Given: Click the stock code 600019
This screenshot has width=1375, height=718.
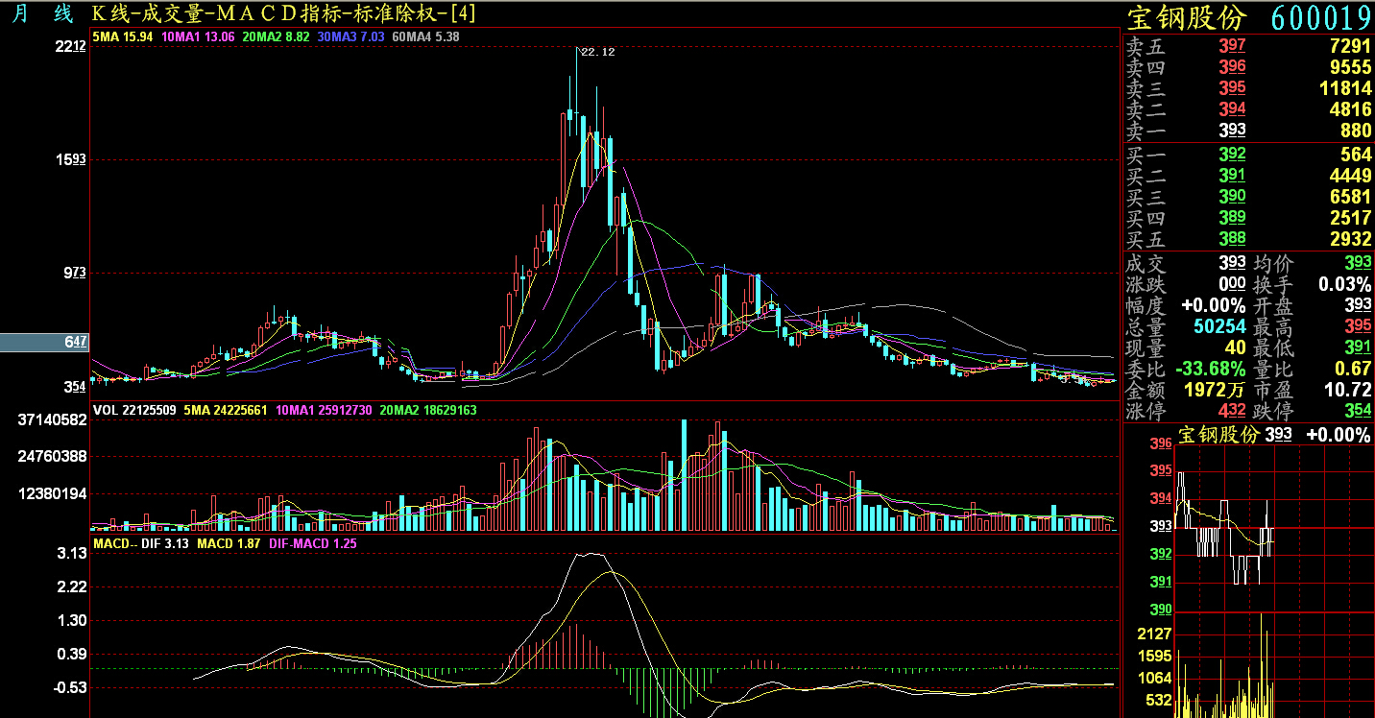Looking at the screenshot, I should coord(1321,17).
